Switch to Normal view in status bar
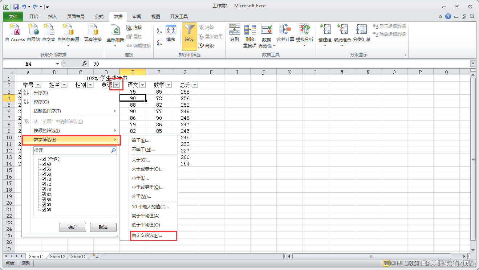 [x=386, y=263]
